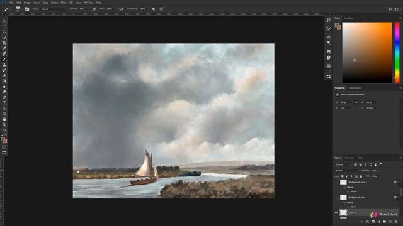Toggle lock transparent pixels
This screenshot has height=226, width=403.
click(342, 176)
